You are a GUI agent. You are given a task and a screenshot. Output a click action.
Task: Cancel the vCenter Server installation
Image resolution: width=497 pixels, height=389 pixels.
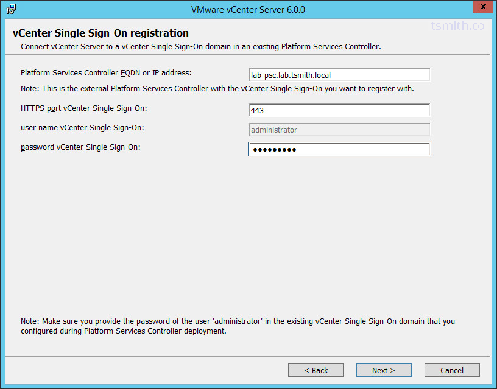point(452,370)
